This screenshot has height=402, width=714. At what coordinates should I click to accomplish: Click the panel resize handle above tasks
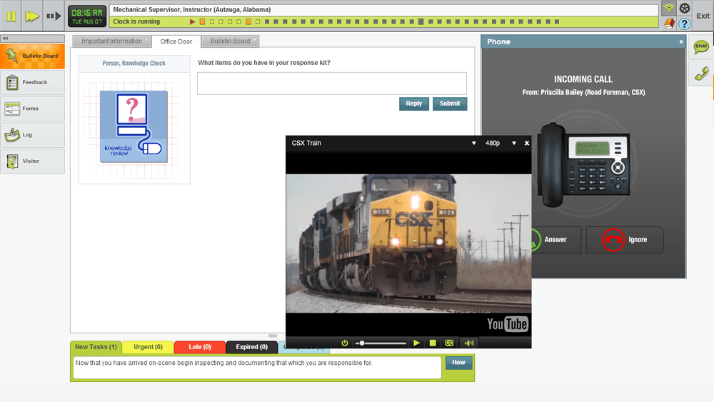[273, 336]
